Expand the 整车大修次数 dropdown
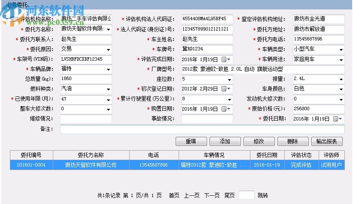The image size is (353, 204). click(109, 109)
